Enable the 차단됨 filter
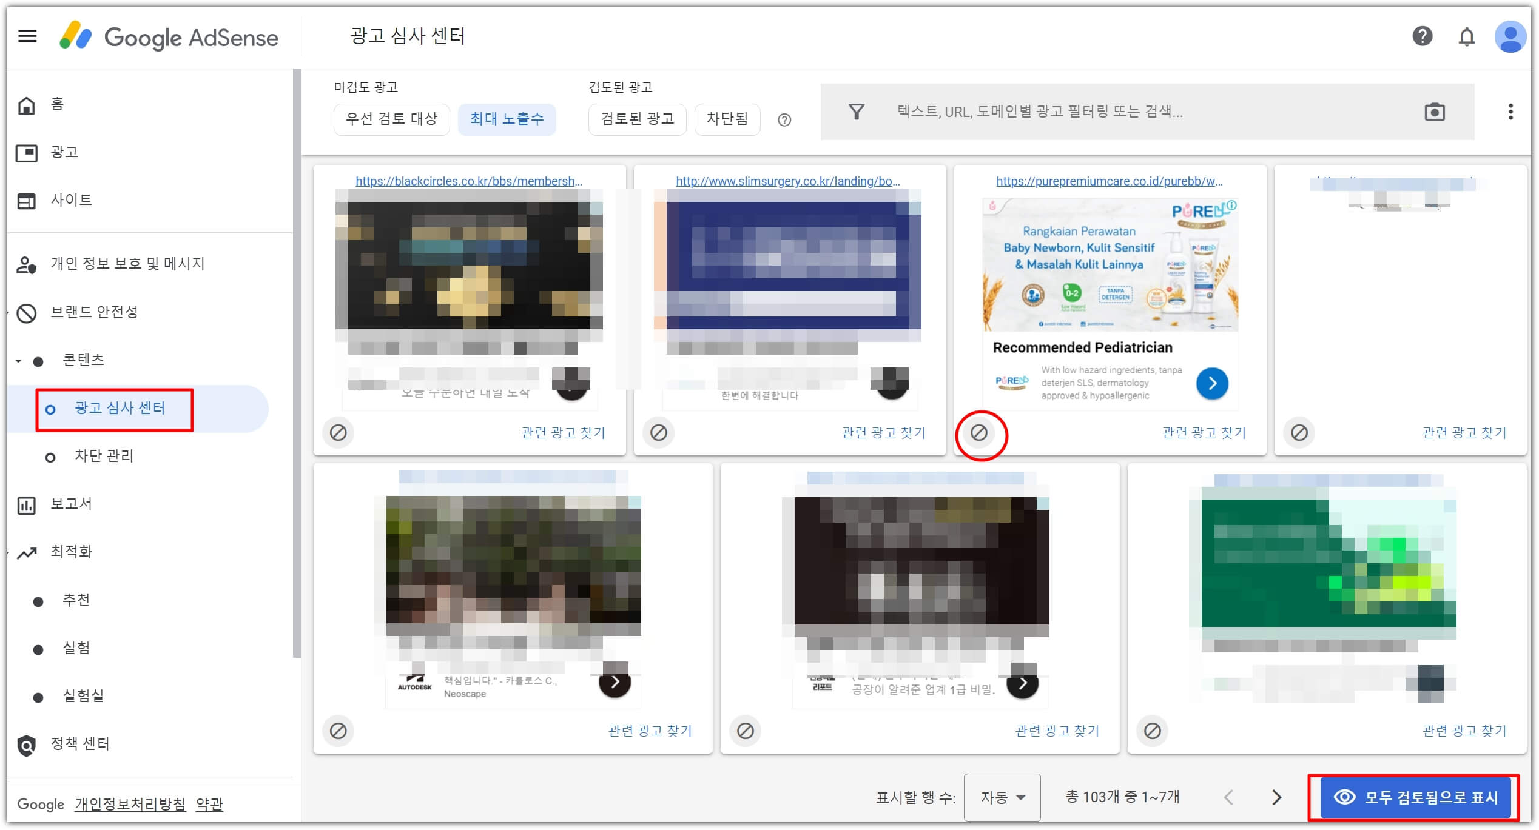 [727, 119]
